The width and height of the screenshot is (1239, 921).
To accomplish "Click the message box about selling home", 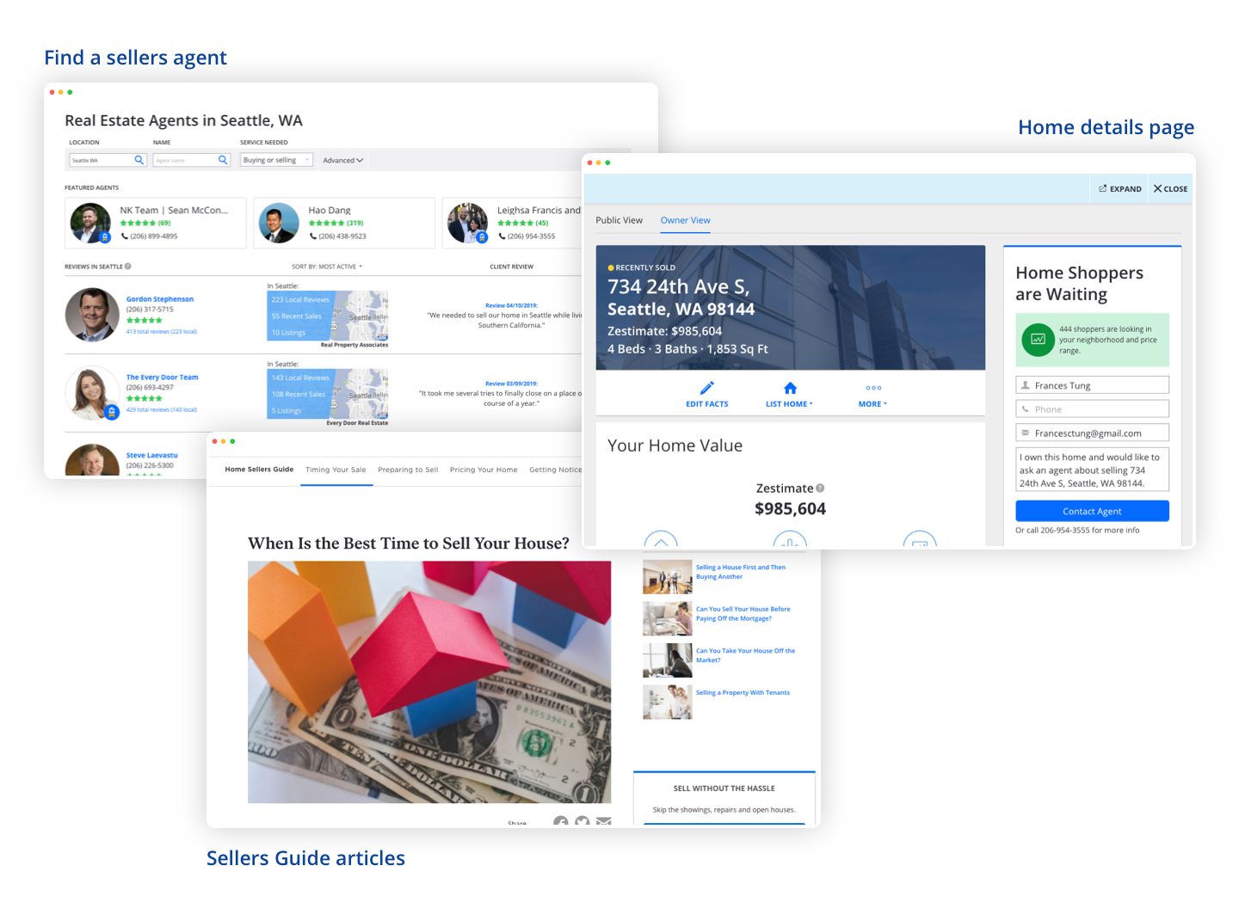I will click(1092, 470).
